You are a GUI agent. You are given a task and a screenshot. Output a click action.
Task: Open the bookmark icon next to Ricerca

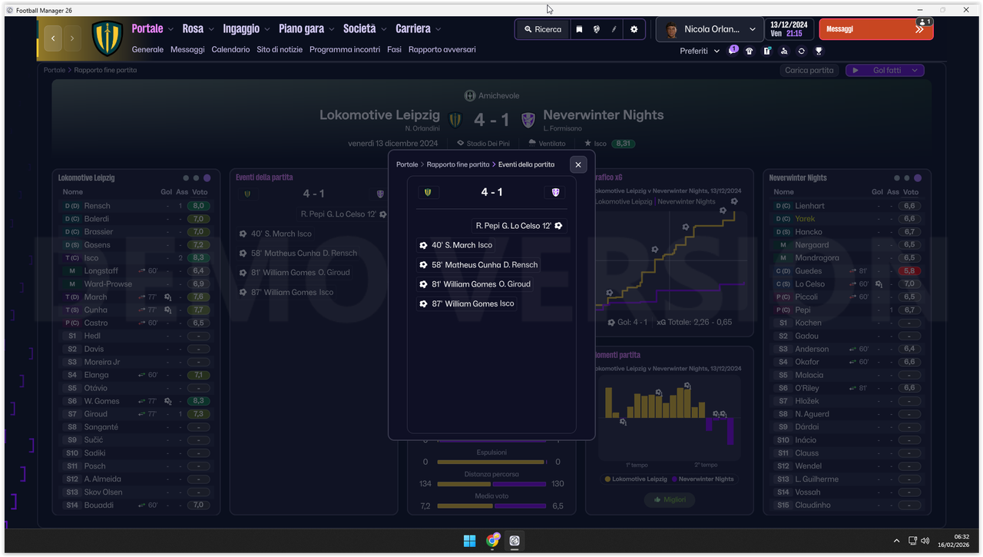pyautogui.click(x=580, y=29)
